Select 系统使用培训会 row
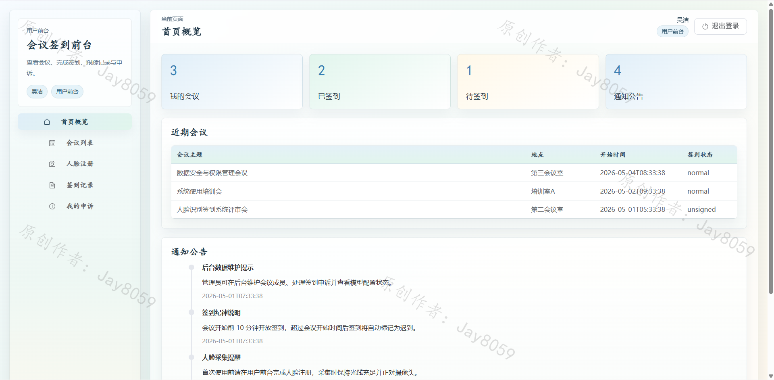Viewport: 774px width, 380px height. click(454, 191)
